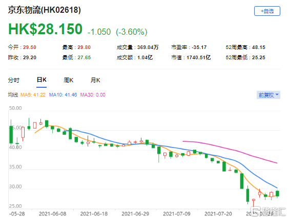The width and height of the screenshot is (289, 220).
Task: Click the 52周最高 value 48.15
Action: [259, 47]
